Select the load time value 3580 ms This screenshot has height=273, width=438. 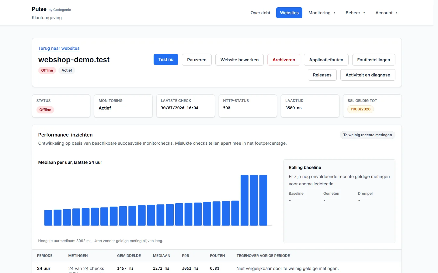294,108
